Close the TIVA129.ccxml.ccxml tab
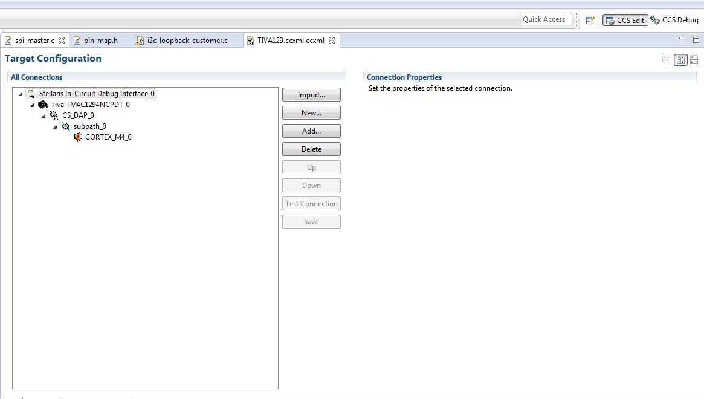This screenshot has height=399, width=704. pos(332,41)
